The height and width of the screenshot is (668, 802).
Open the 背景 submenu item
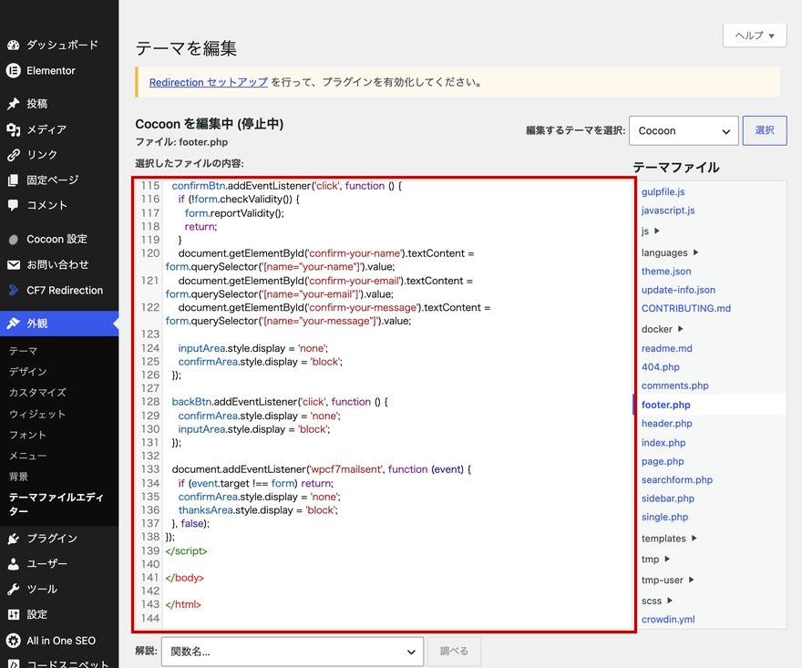(x=18, y=477)
